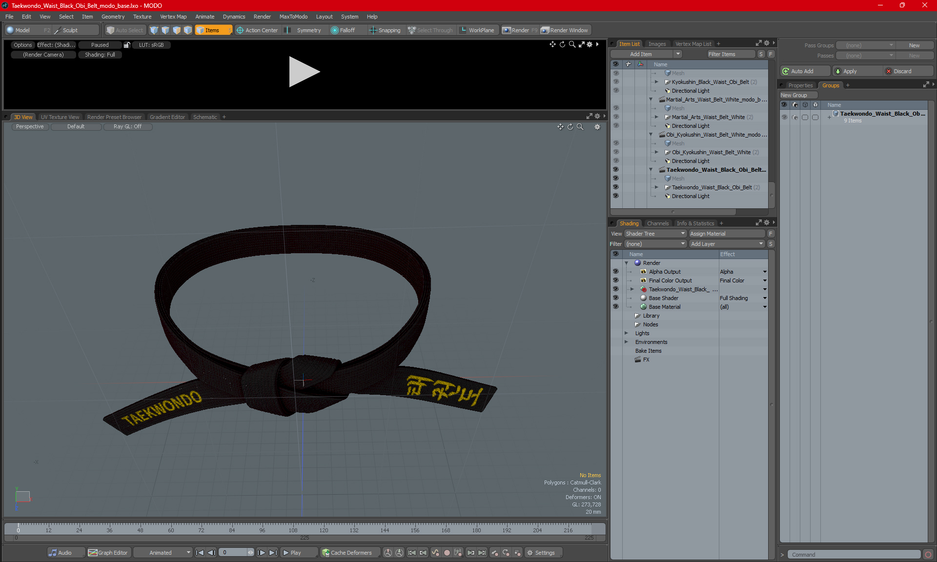Collapse the Render tree in Shader Tree
Viewport: 937px width, 562px height.
click(x=626, y=263)
